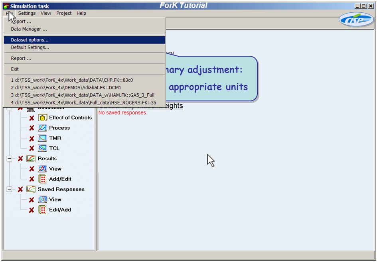Click red X beside Saved Responses View
Screen dimensions: 377x262
tap(32, 200)
